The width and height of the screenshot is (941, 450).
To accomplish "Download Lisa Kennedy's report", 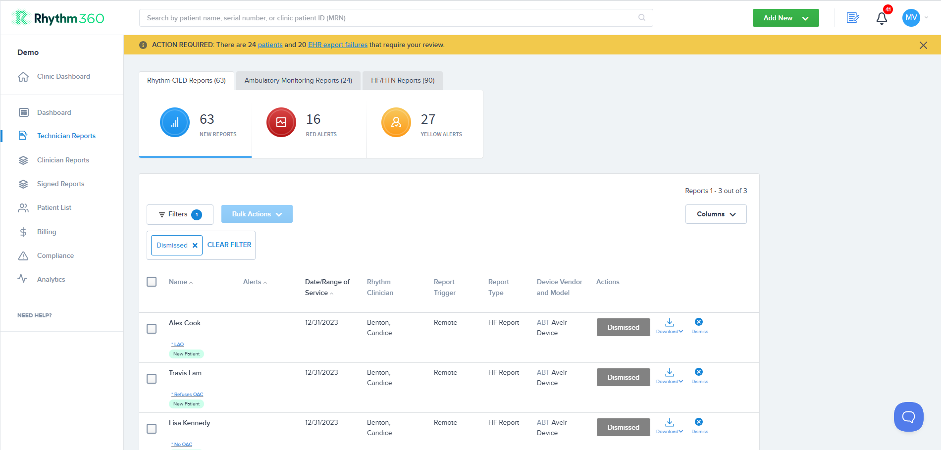I will (669, 426).
